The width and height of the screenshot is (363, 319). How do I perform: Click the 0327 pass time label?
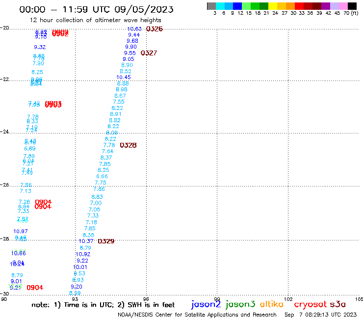(x=149, y=53)
